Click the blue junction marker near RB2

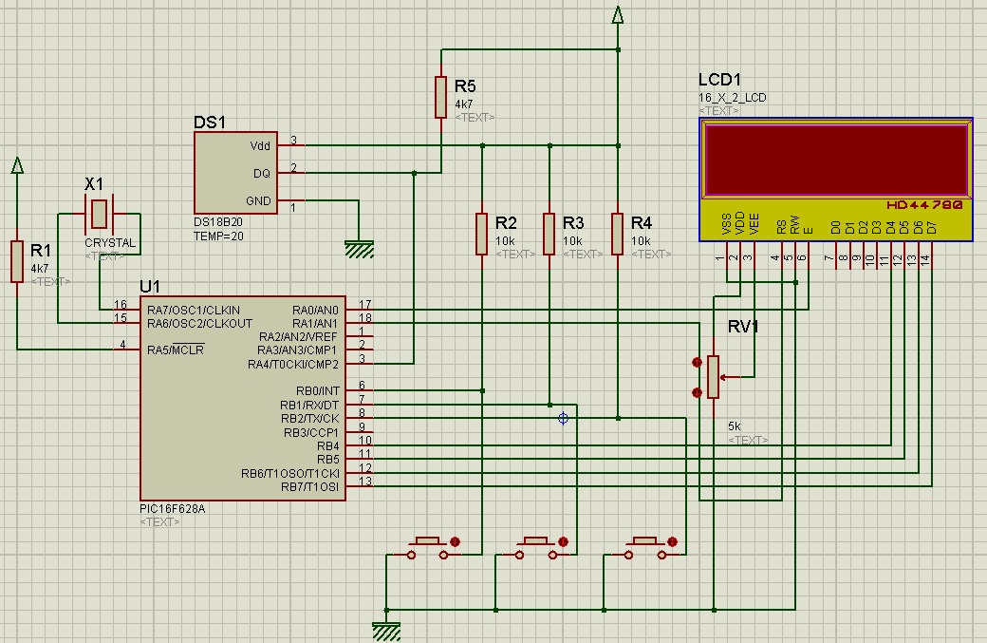coord(563,418)
